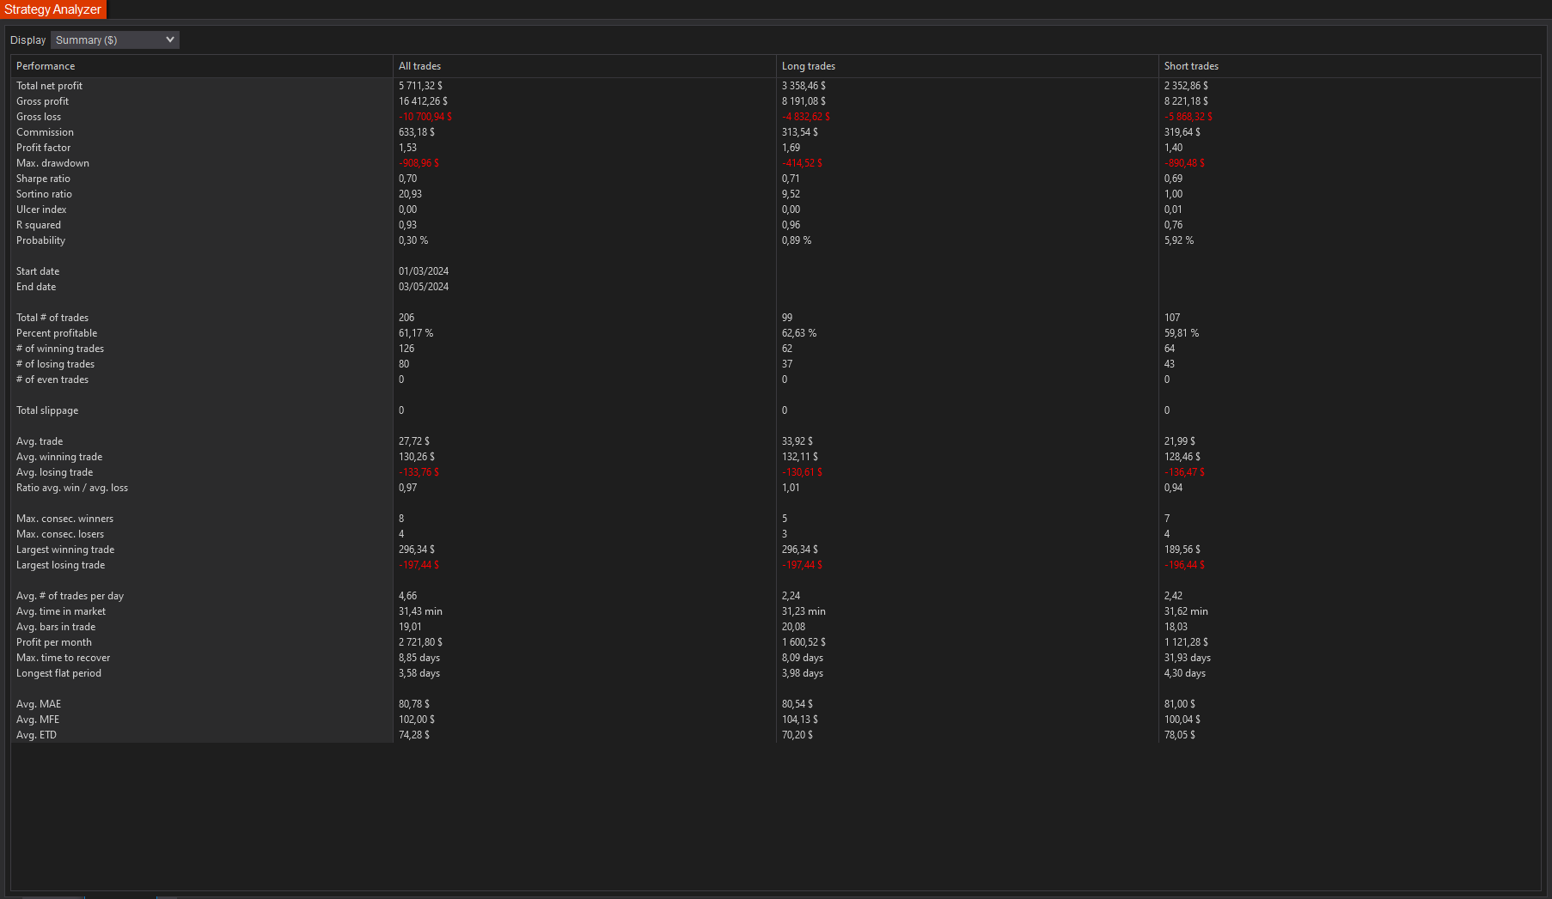Select the Avg. # of trades per day label

[x=70, y=596]
